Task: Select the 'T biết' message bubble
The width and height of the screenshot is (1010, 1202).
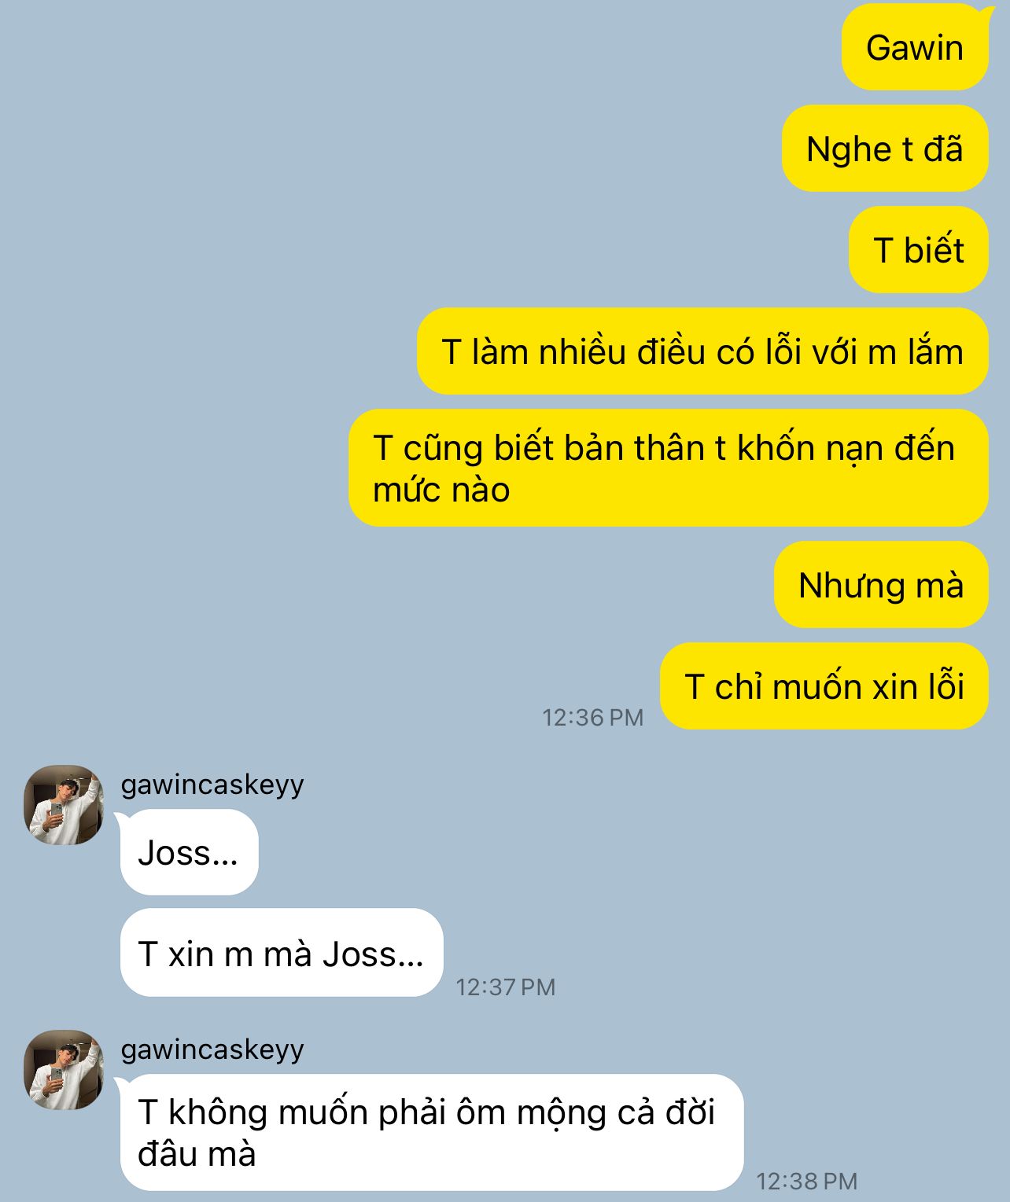Action: (919, 250)
